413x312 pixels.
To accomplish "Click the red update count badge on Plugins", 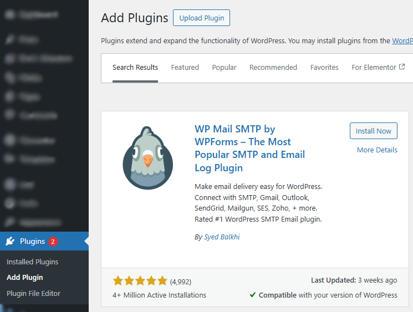I will click(53, 242).
